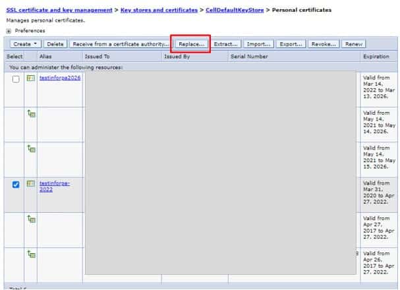Open Key stores and certificates breadcrumb
Screen dimensions: 400x290
coord(159,10)
